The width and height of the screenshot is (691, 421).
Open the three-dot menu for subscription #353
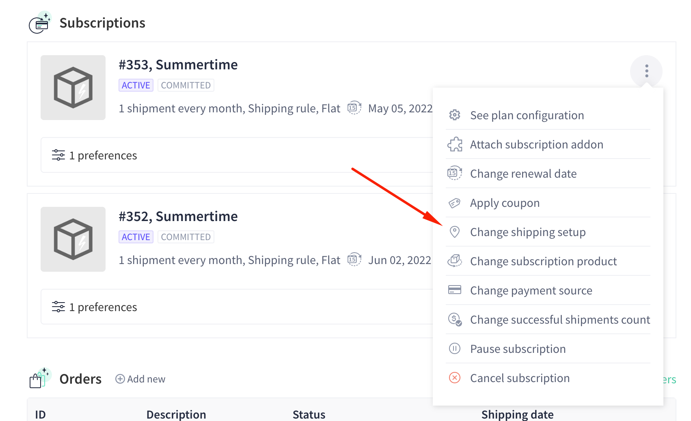(646, 71)
